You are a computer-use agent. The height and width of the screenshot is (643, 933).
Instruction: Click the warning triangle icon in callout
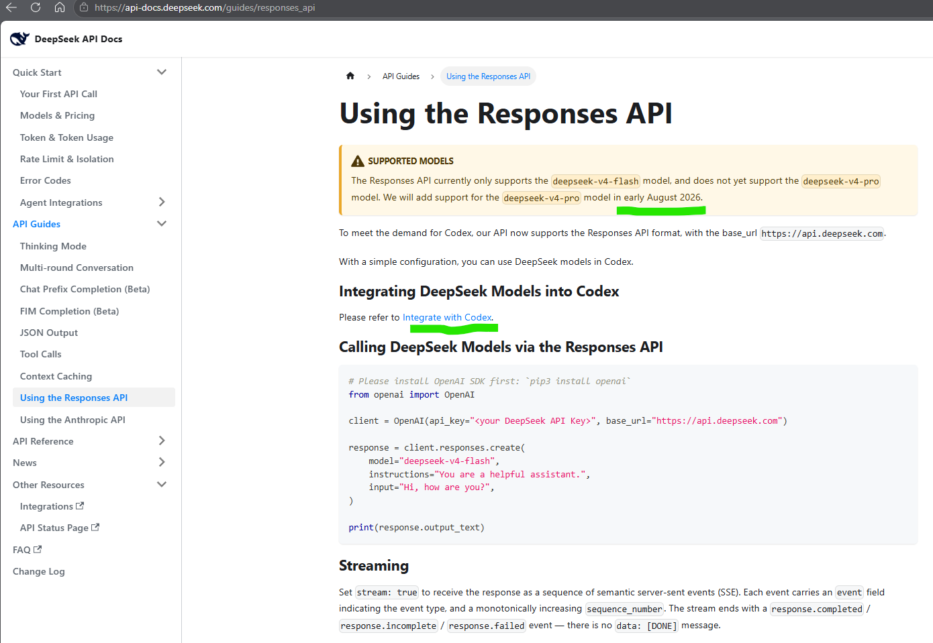point(358,161)
